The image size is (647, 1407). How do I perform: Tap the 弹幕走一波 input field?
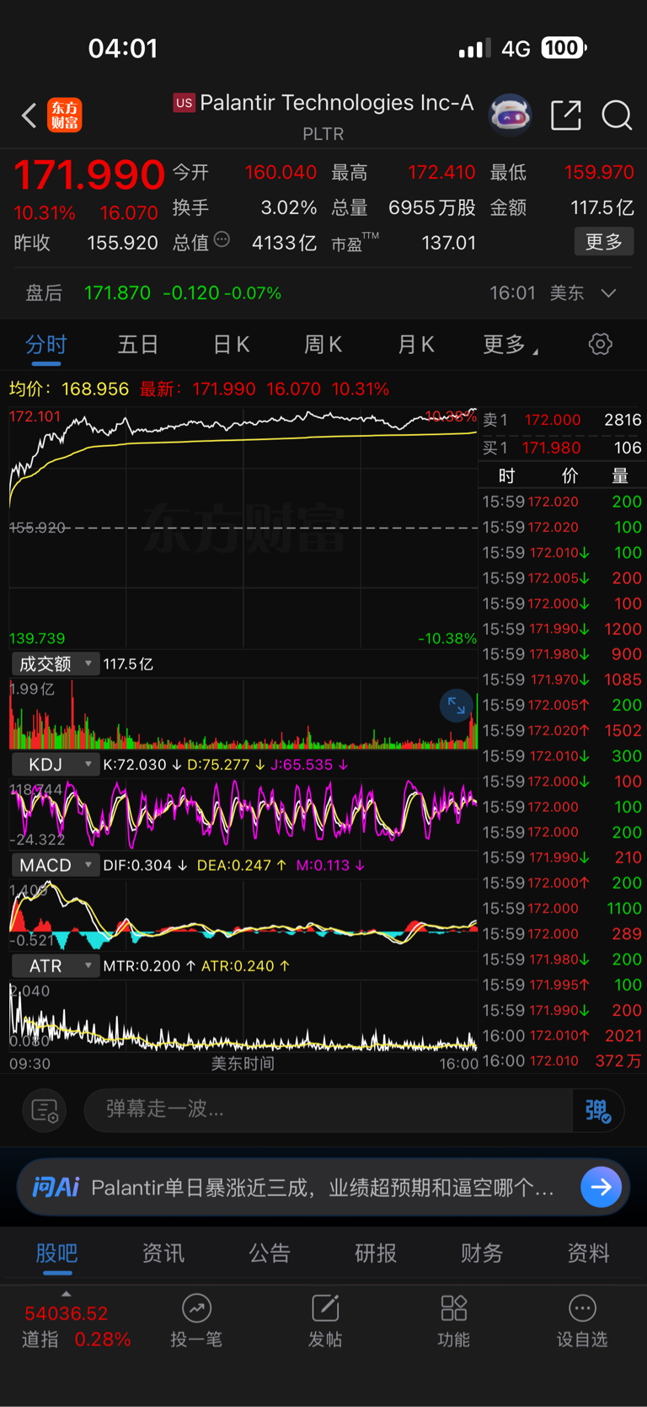[329, 1110]
